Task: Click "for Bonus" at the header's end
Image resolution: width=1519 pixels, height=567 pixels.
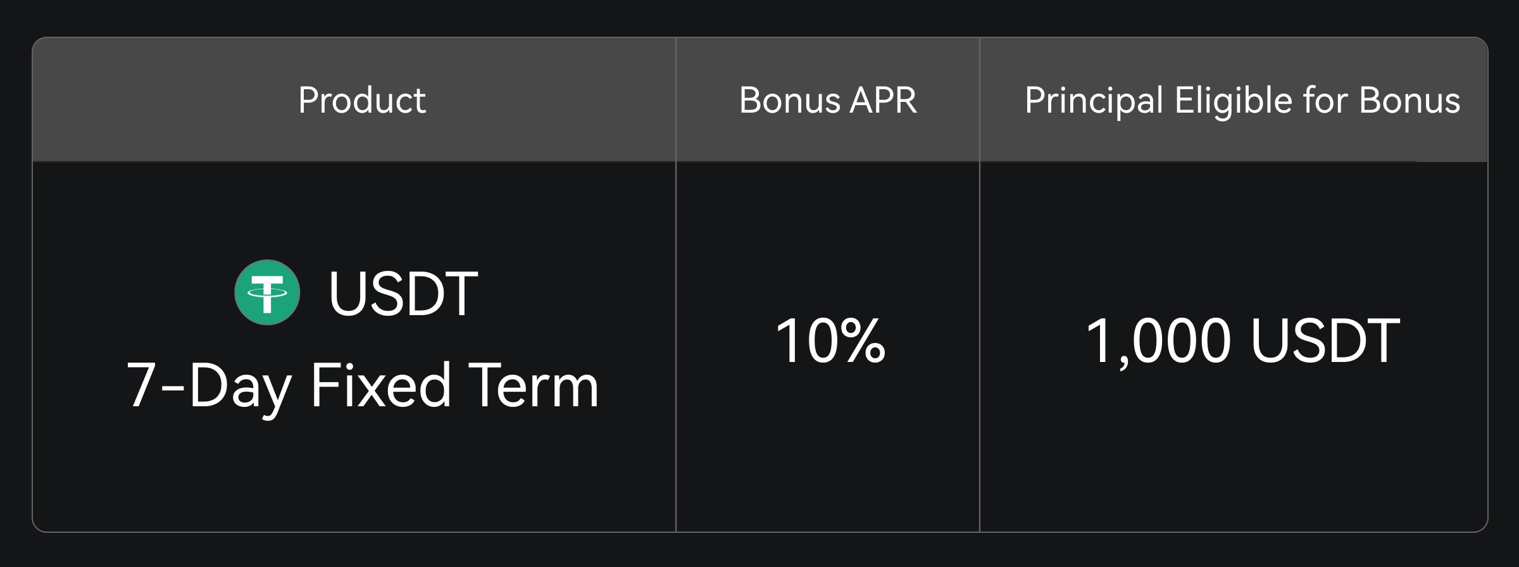Action: [1381, 100]
